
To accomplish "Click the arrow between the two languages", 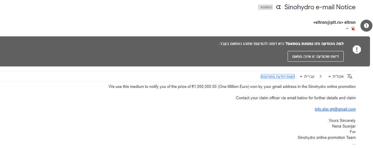I will pos(321,77).
